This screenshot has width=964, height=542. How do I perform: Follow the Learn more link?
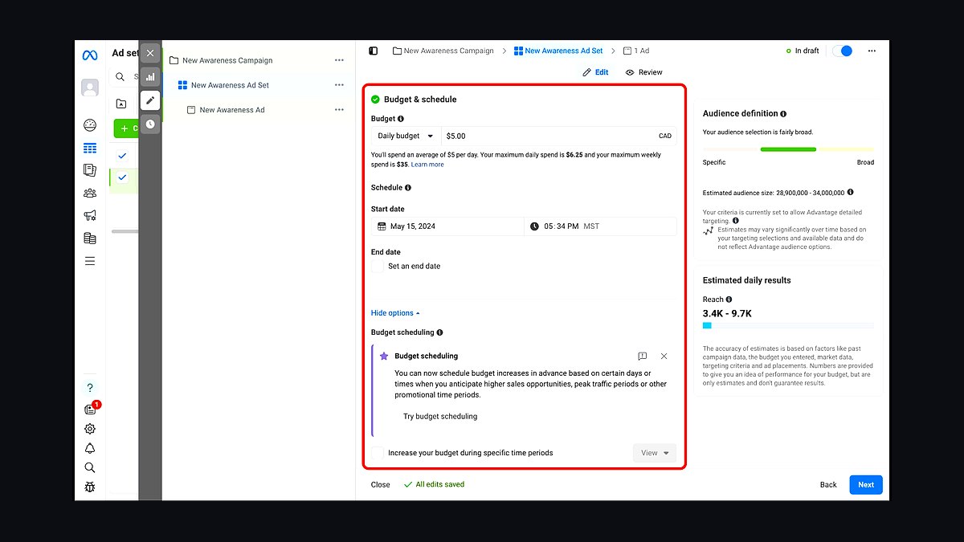point(427,165)
